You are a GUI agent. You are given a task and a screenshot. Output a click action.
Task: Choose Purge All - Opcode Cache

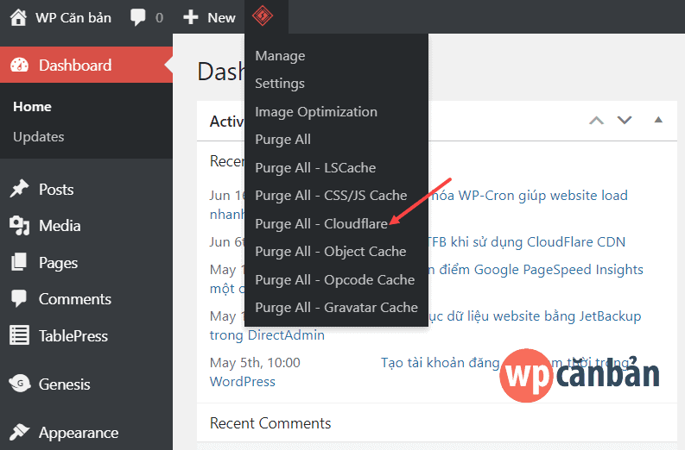(334, 279)
